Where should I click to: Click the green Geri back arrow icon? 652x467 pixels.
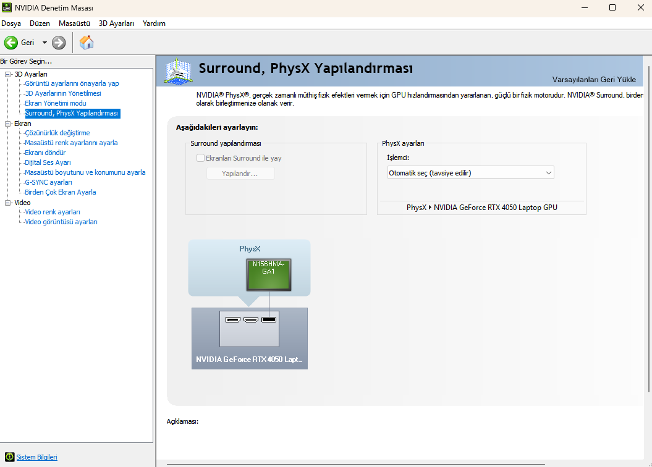click(x=11, y=43)
